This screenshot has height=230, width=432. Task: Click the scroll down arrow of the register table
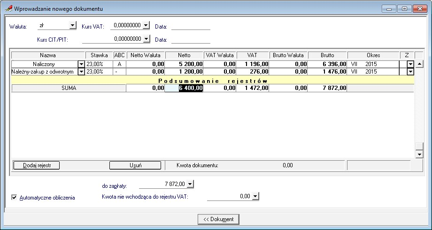419,154
